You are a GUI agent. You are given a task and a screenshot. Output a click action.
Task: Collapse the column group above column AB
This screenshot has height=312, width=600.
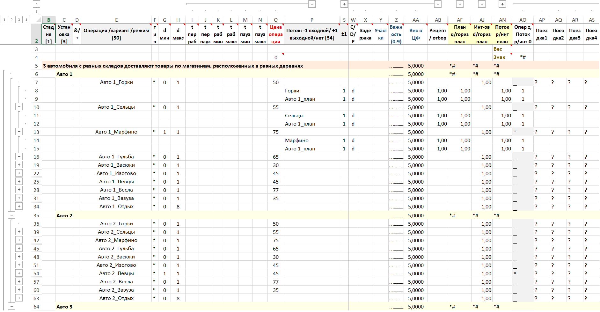click(x=438, y=4)
